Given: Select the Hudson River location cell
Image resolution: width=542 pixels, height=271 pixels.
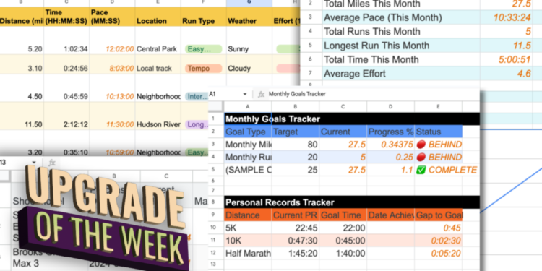Looking at the screenshot, I should tap(158, 116).
